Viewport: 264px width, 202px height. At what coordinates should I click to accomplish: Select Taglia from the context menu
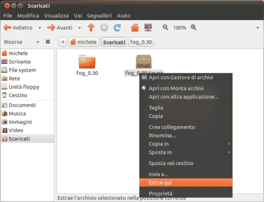(x=186, y=108)
